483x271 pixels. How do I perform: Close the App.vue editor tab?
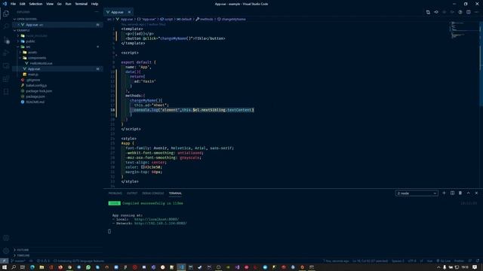pyautogui.click(x=129, y=12)
